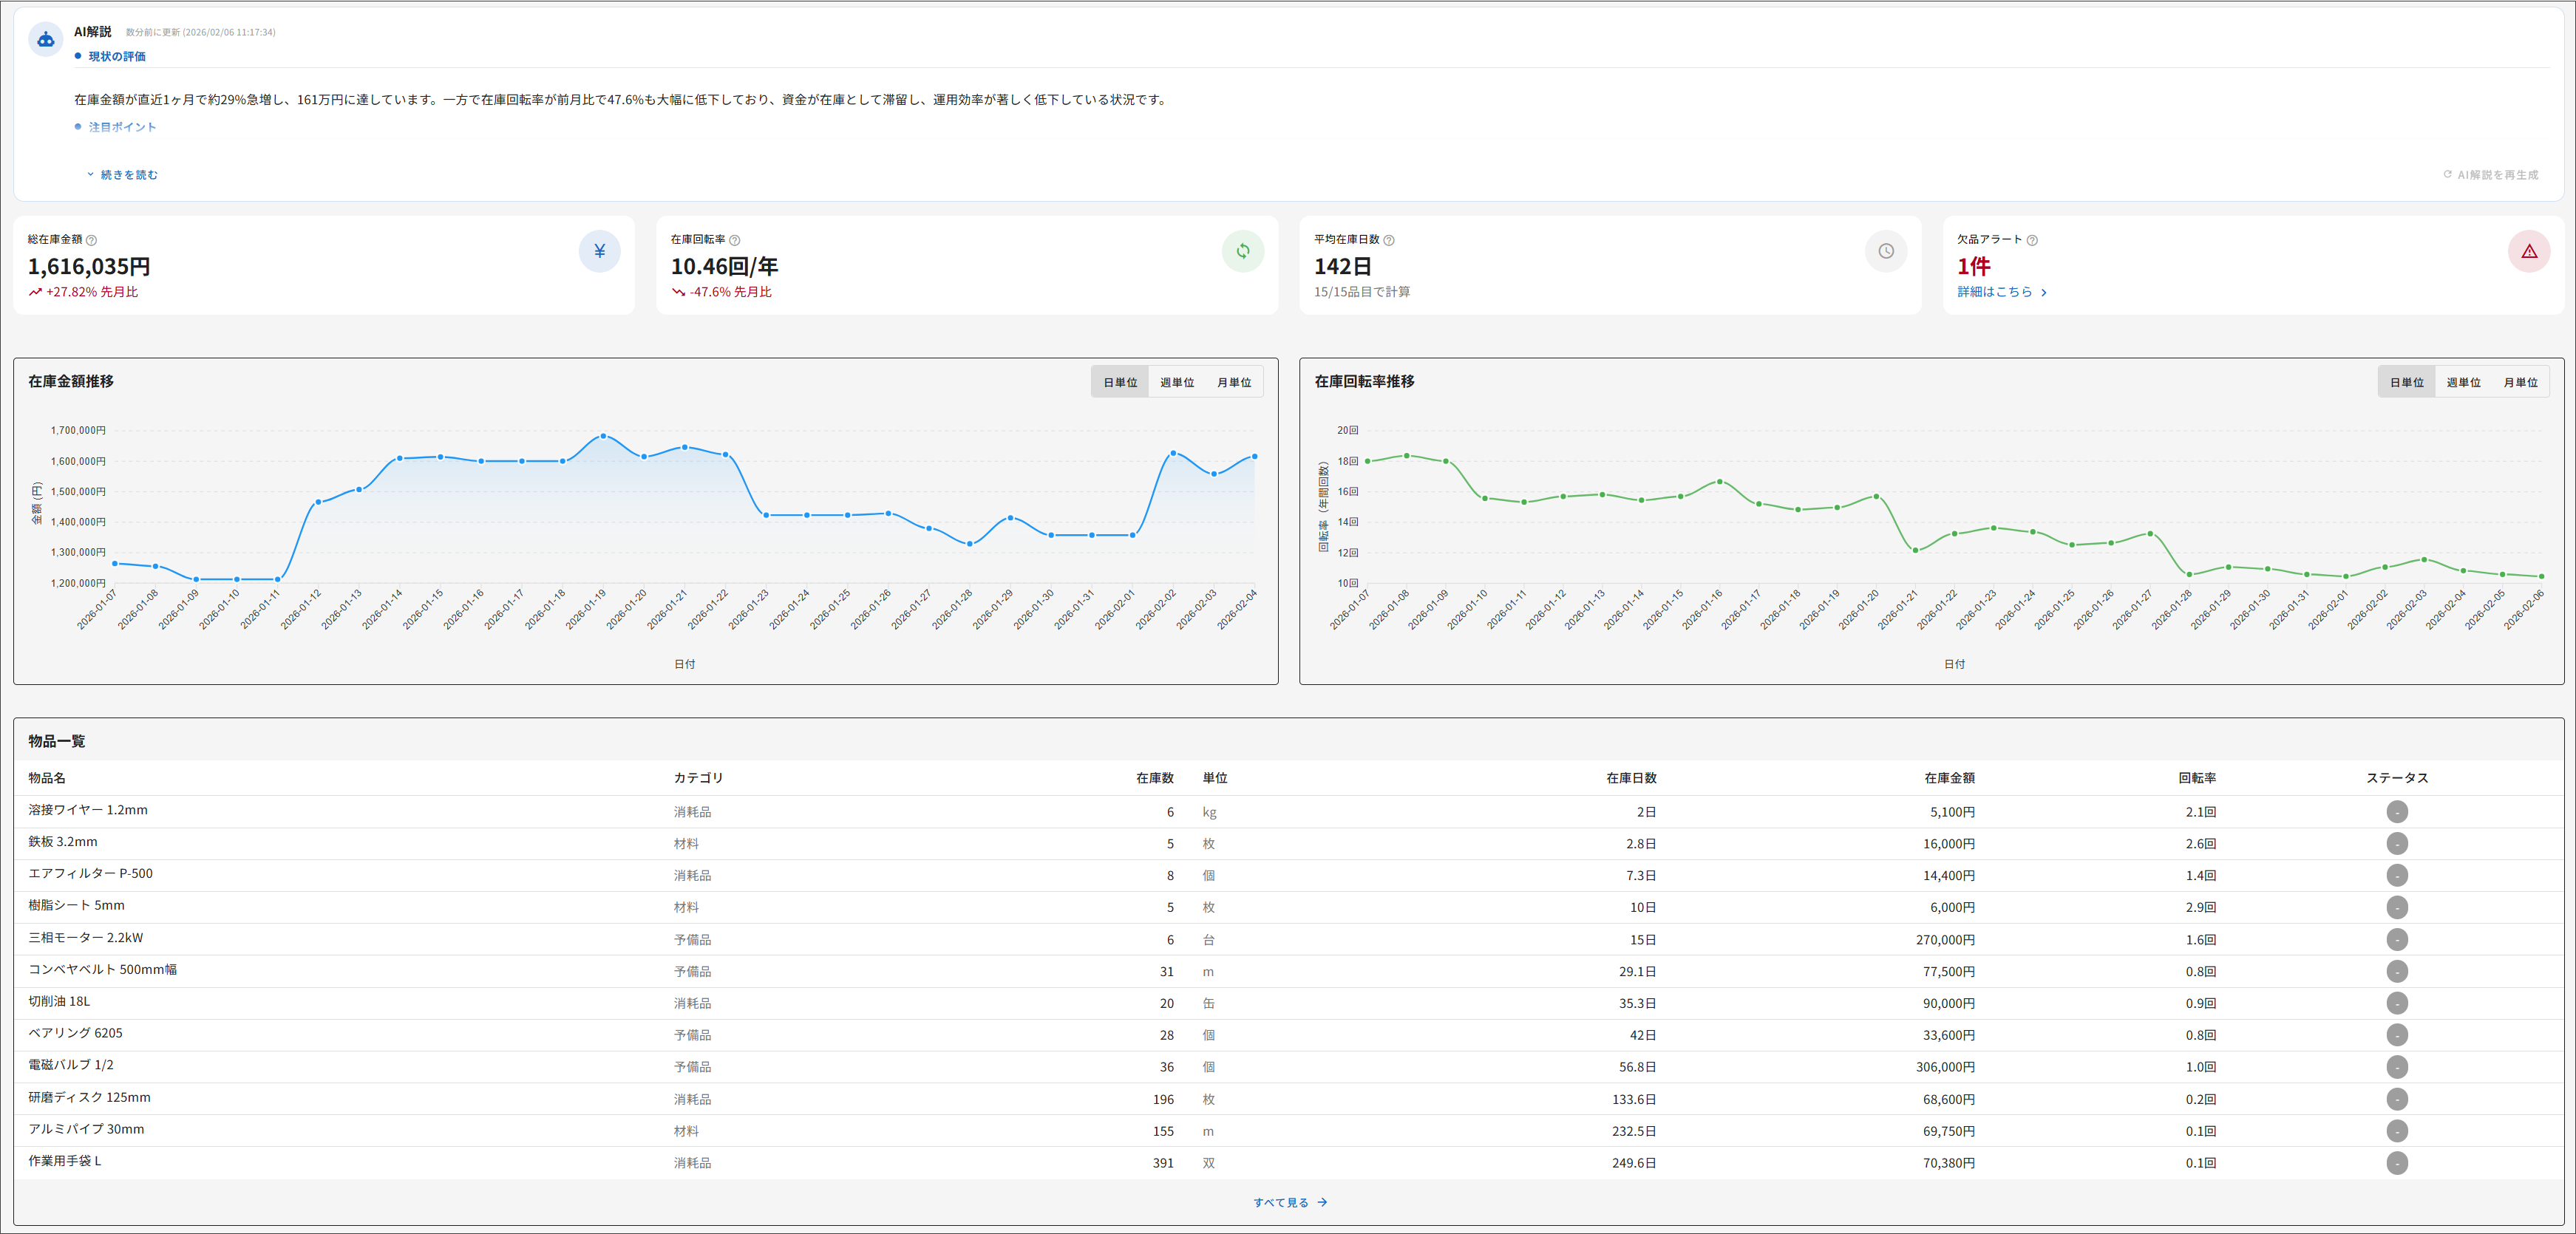The width and height of the screenshot is (2576, 1234).
Task: Select 日単位 tab on 在庫回転率推移 chart
Action: [x=2407, y=382]
